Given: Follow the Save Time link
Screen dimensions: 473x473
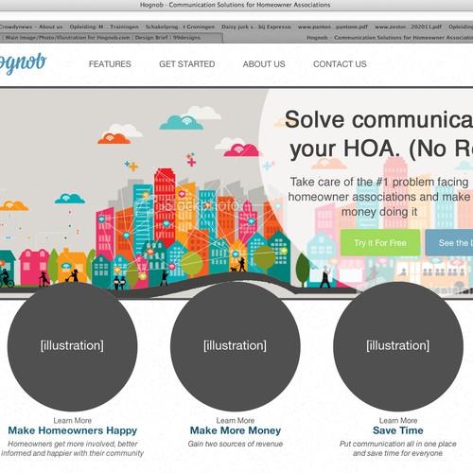Looking at the screenshot, I should pyautogui.click(x=398, y=430).
